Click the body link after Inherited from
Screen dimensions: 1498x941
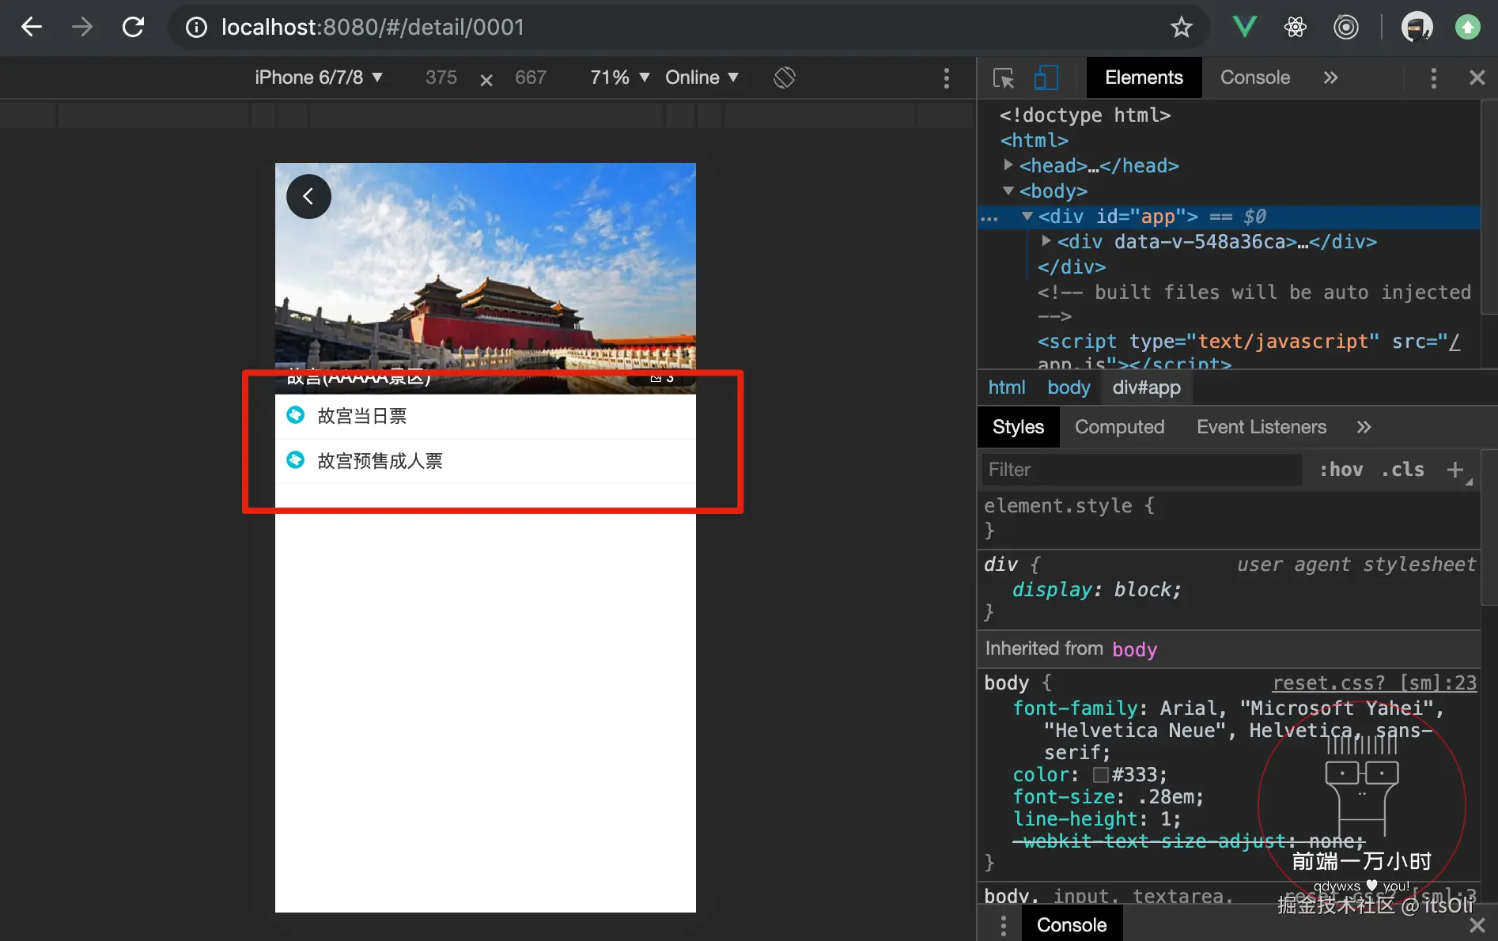[1134, 649]
